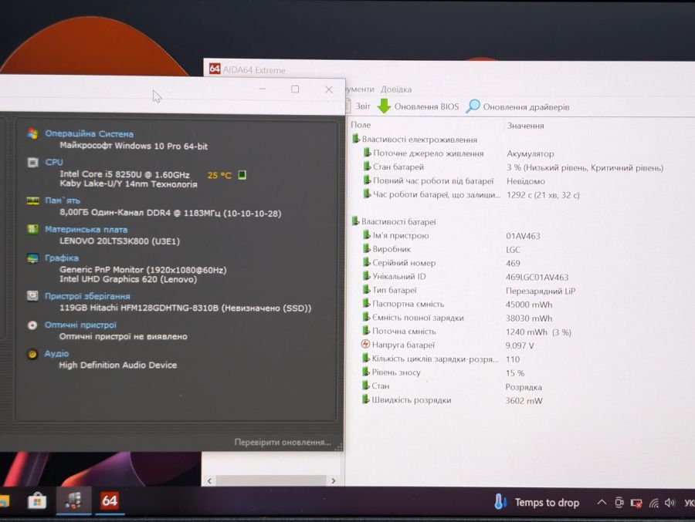This screenshot has width=695, height=522.
Task: Open the Оптичні пристрої section link
Action: tap(80, 325)
